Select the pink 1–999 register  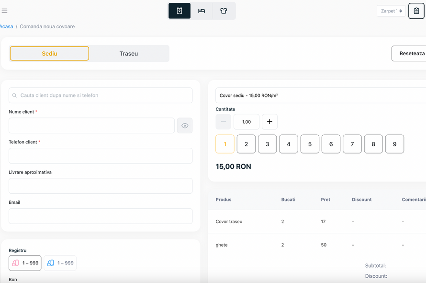click(25, 263)
